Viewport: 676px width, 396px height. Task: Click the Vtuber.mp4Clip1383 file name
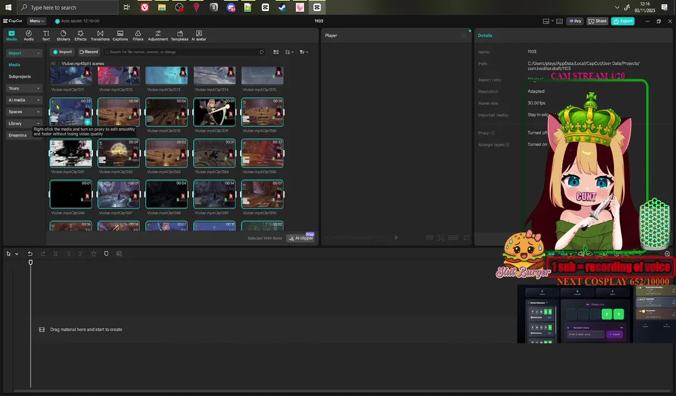click(164, 172)
